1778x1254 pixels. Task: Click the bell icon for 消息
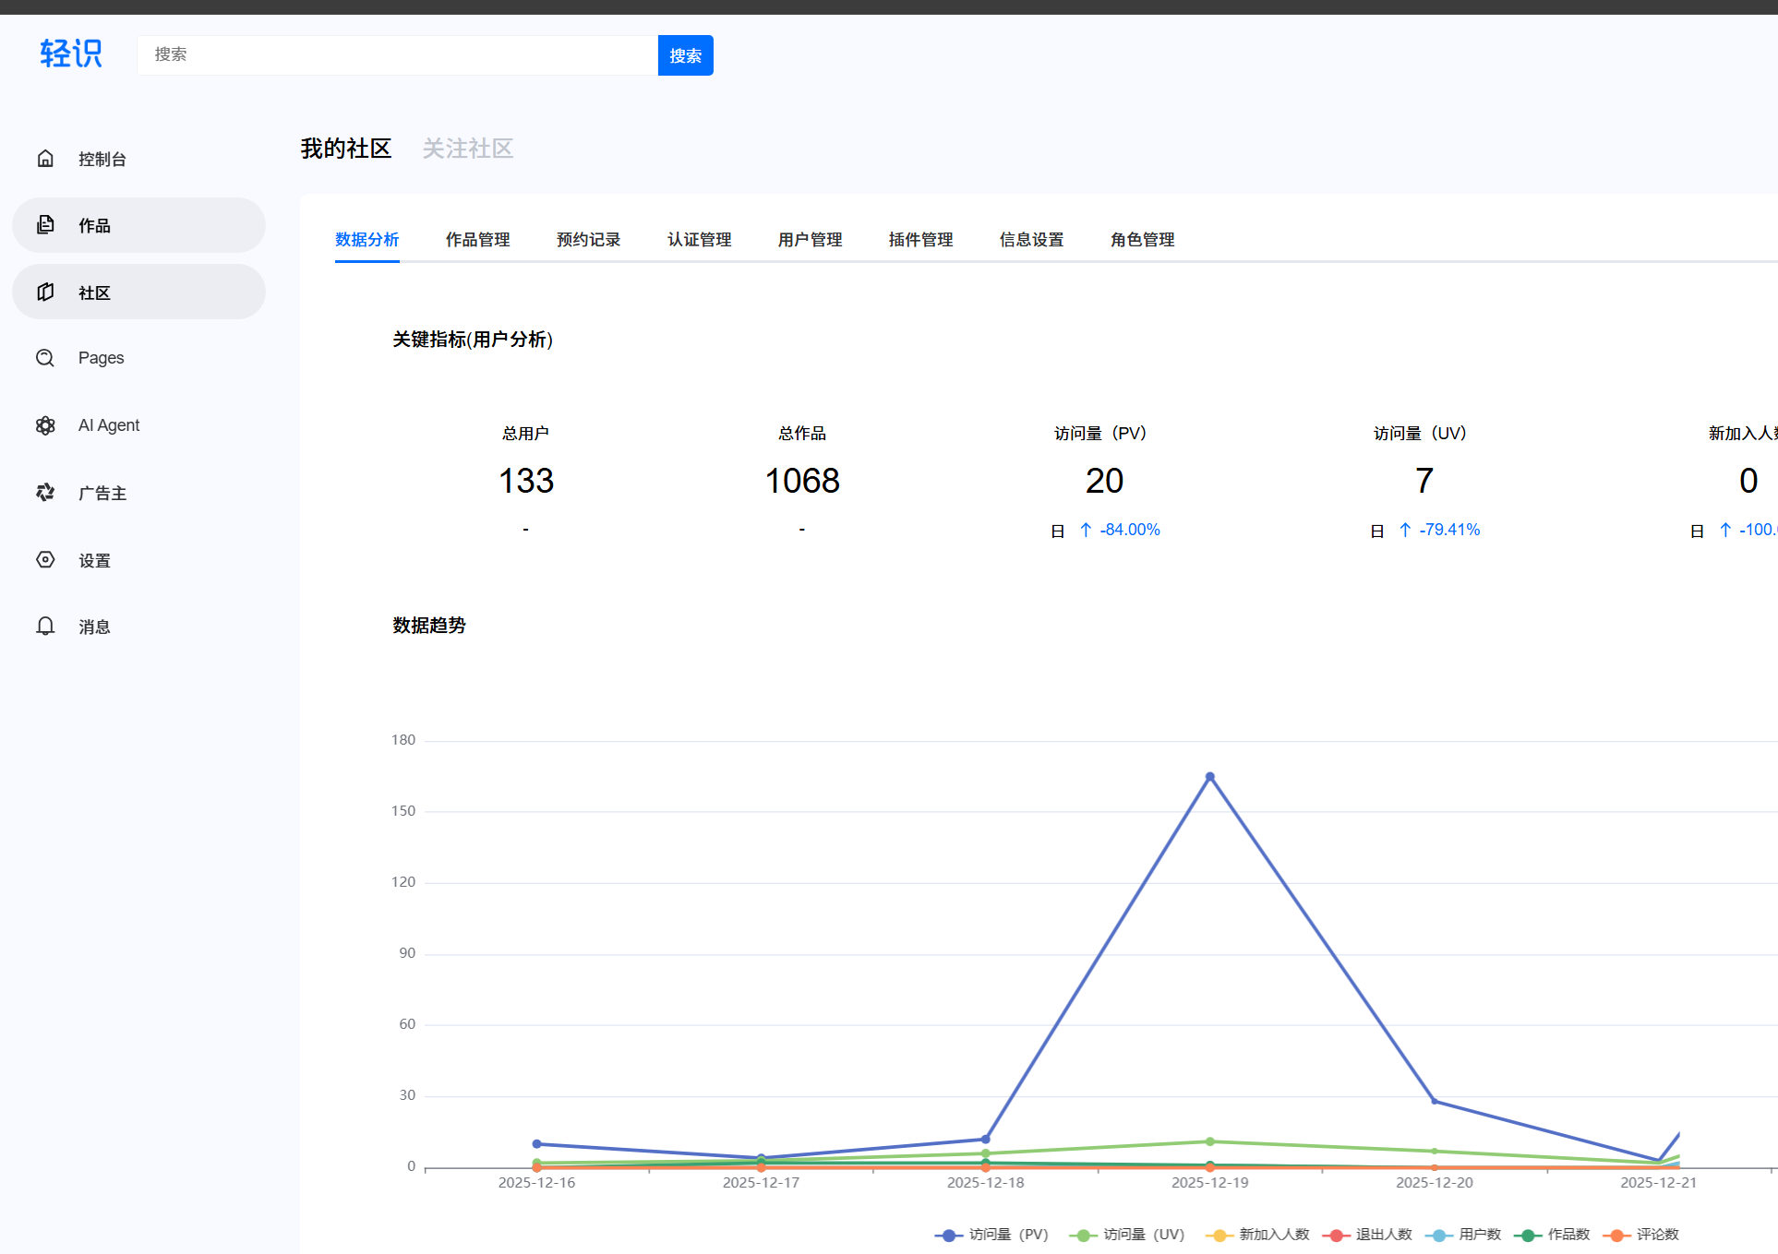(x=45, y=627)
